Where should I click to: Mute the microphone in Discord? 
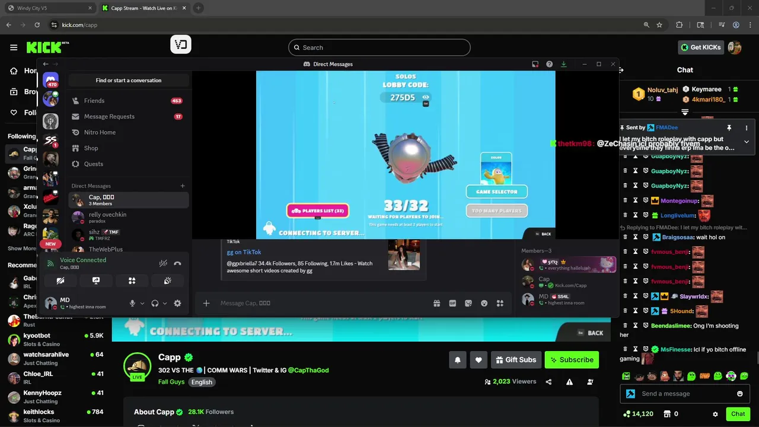(132, 303)
